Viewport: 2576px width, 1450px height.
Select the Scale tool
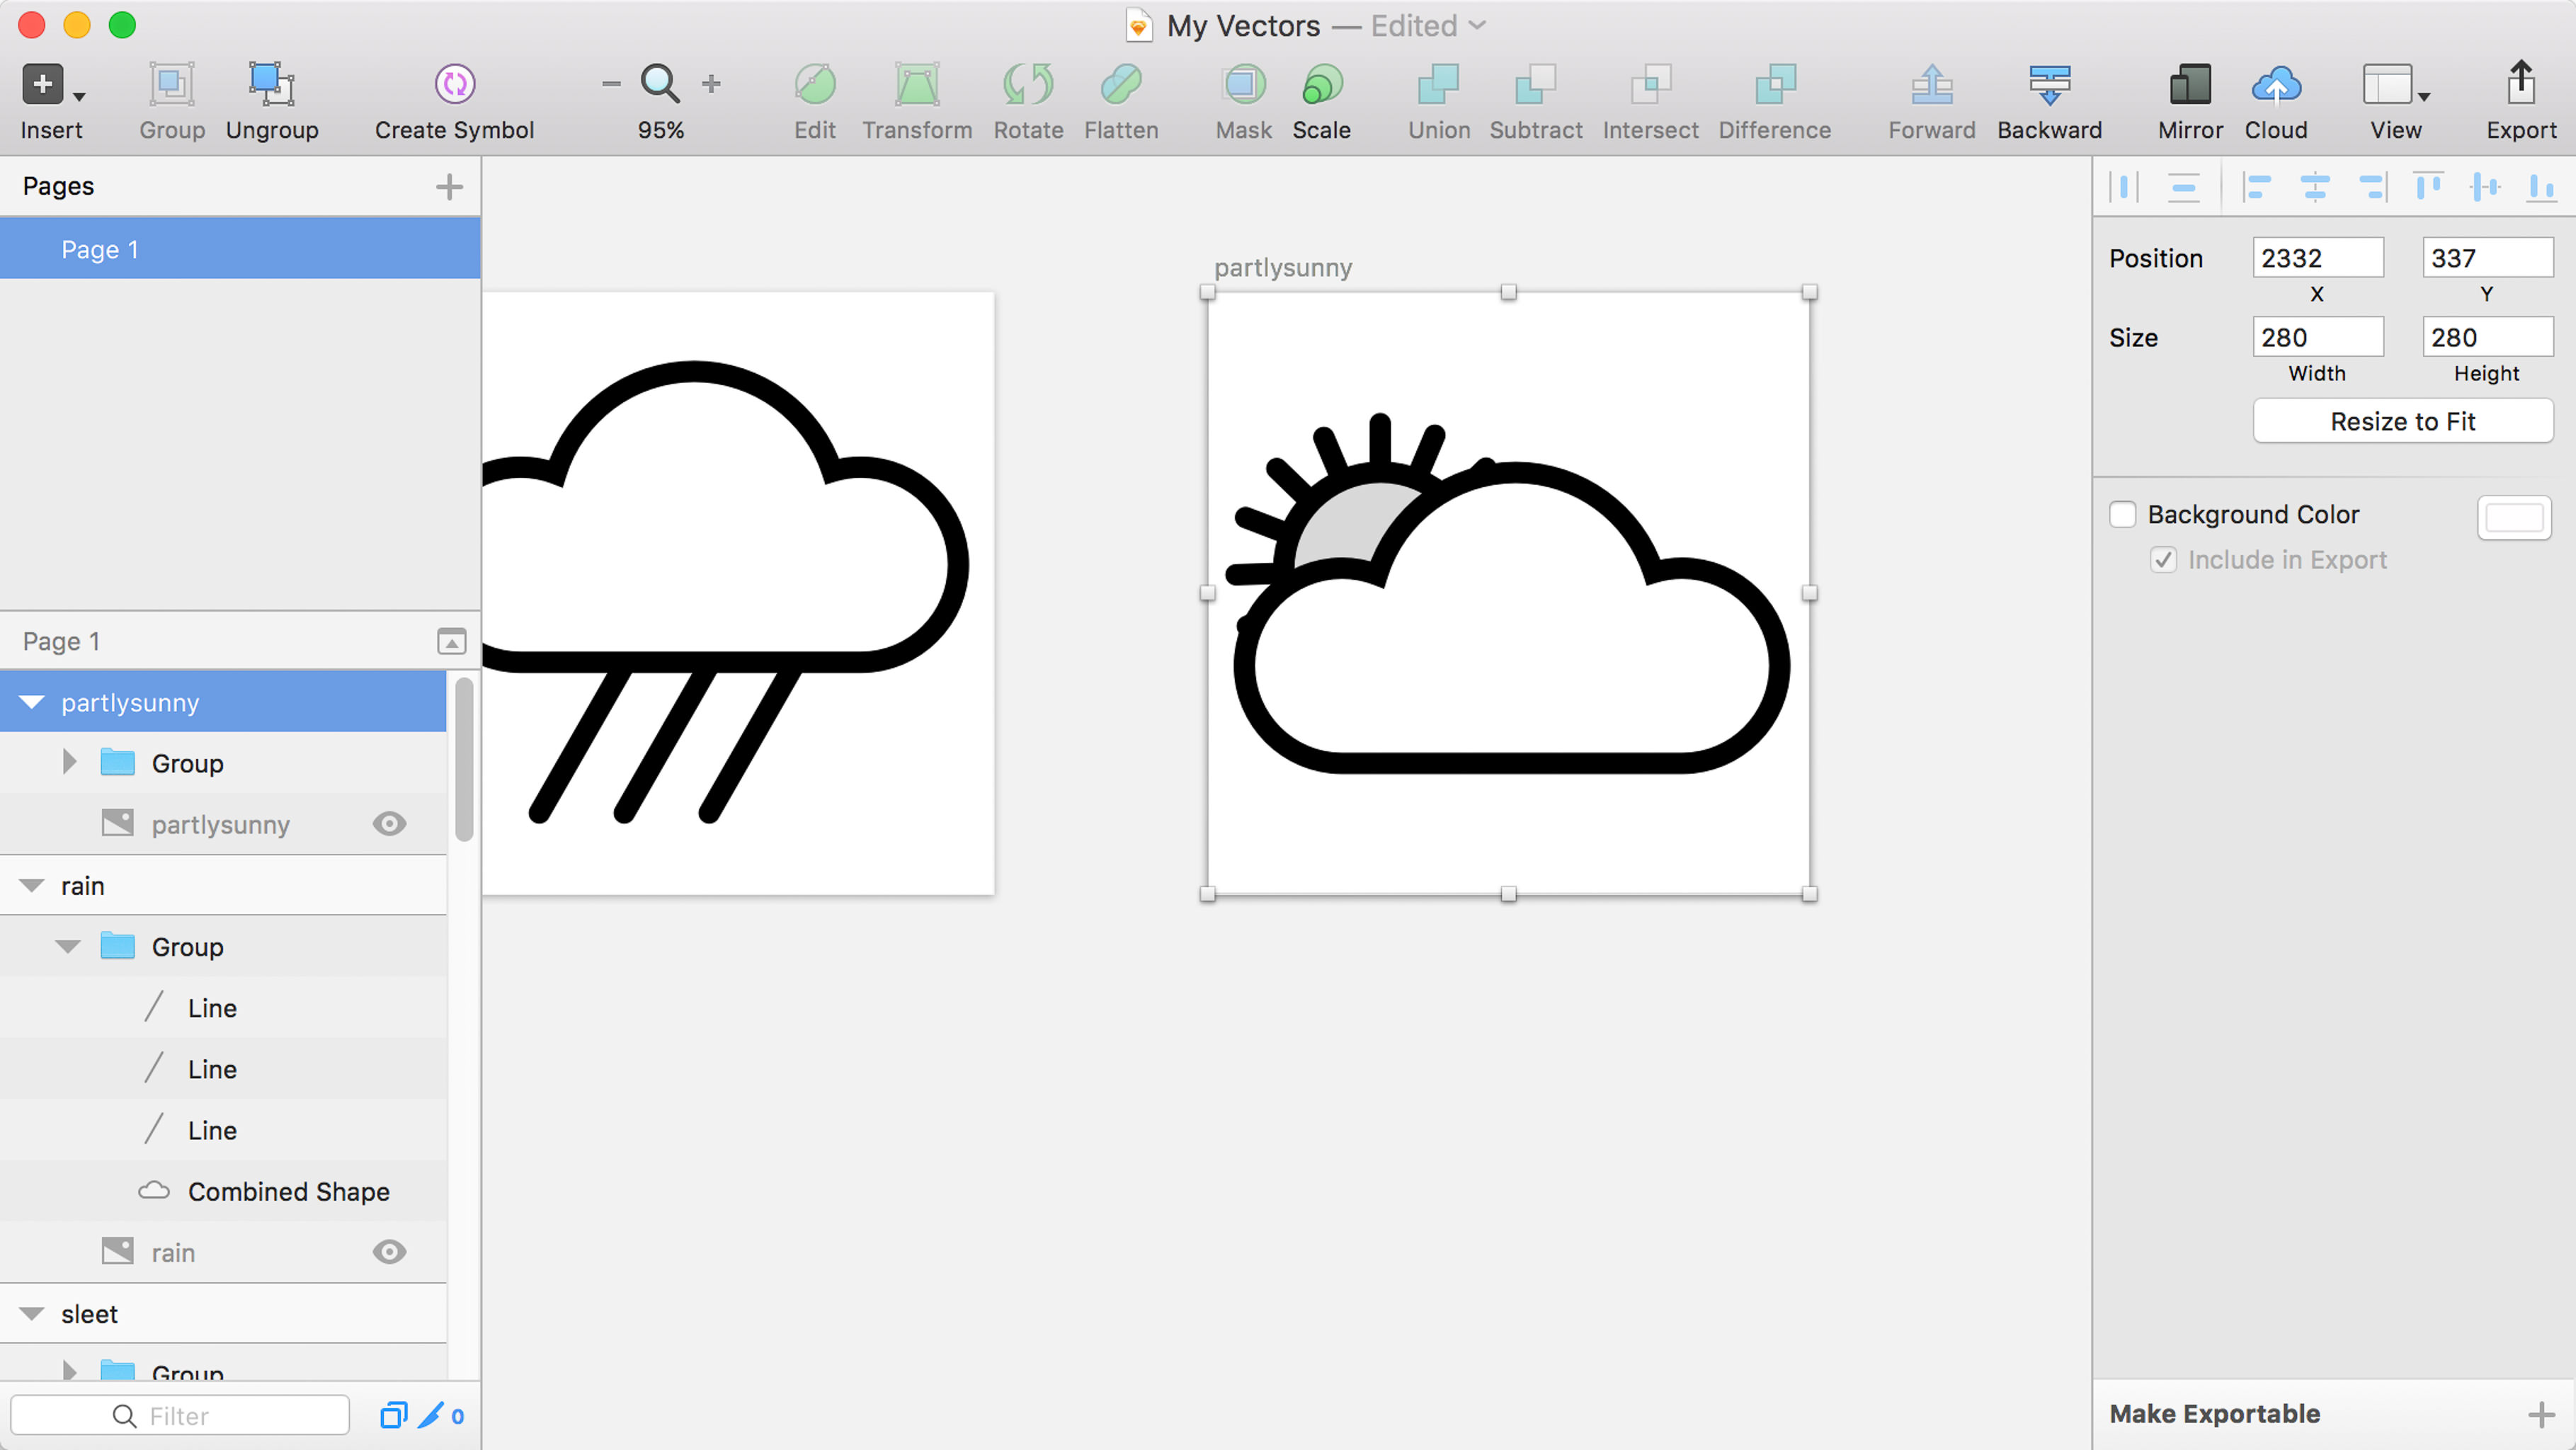tap(1321, 85)
